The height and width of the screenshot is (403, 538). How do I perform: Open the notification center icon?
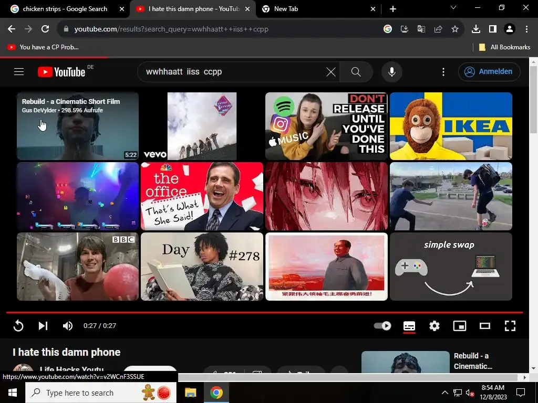[x=521, y=393]
